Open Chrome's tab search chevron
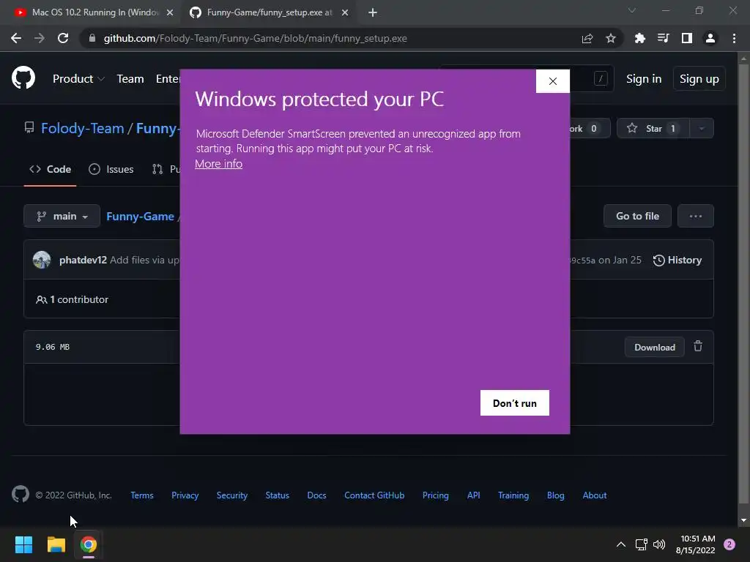Screen dimensions: 750x562 click(x=632, y=10)
